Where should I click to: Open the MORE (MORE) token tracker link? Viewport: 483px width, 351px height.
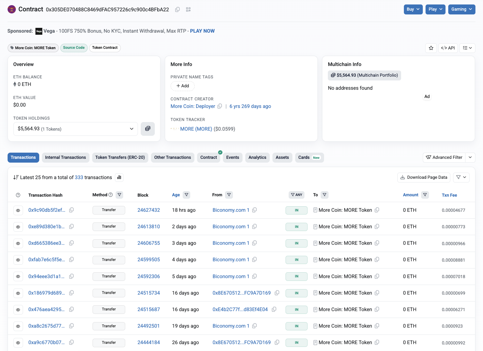click(x=196, y=129)
